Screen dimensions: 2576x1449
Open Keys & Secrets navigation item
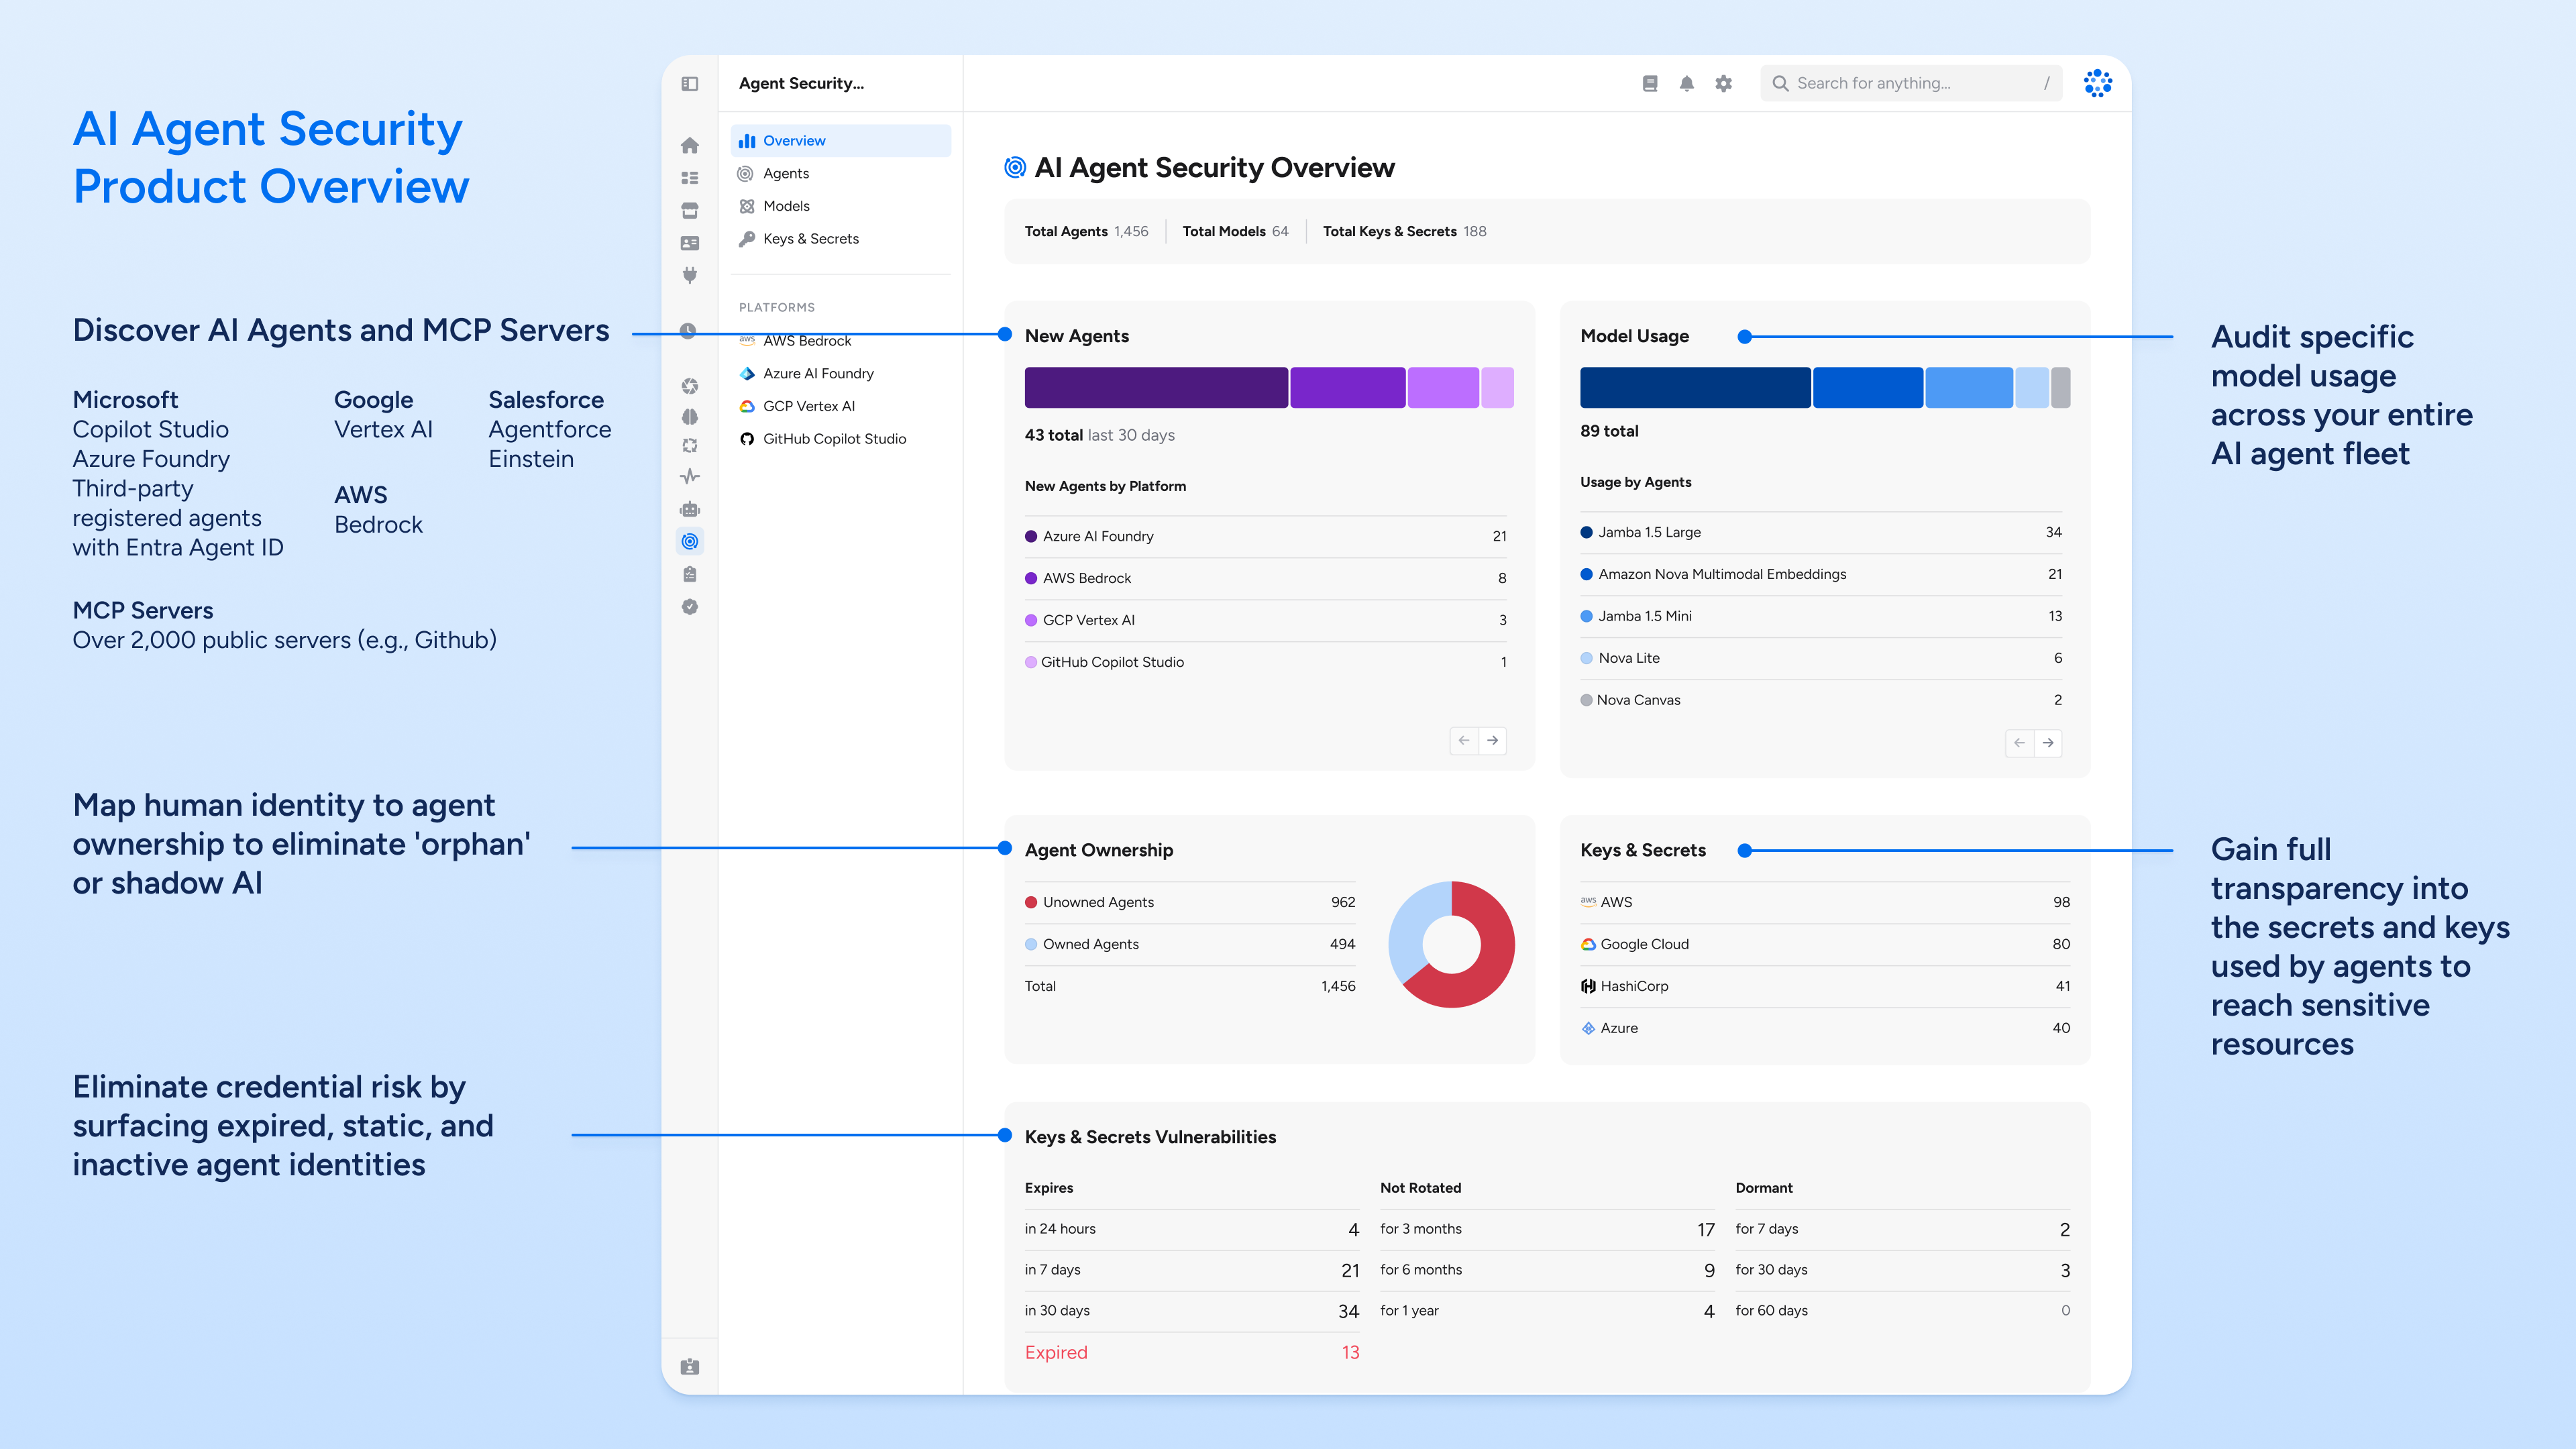tap(810, 239)
